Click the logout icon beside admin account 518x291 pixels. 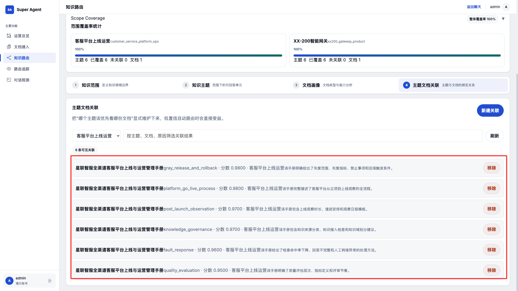coord(50,281)
